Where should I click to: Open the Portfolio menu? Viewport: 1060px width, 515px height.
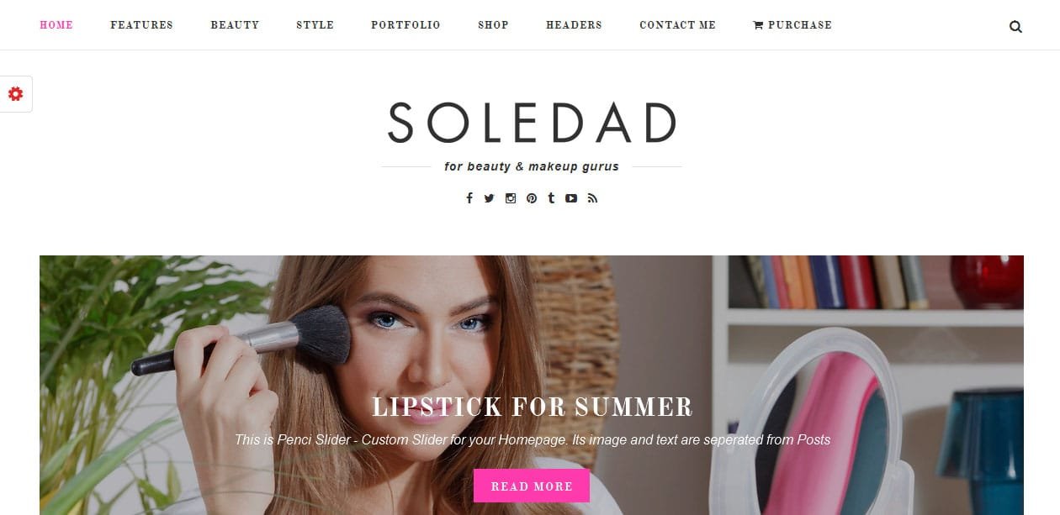405,25
